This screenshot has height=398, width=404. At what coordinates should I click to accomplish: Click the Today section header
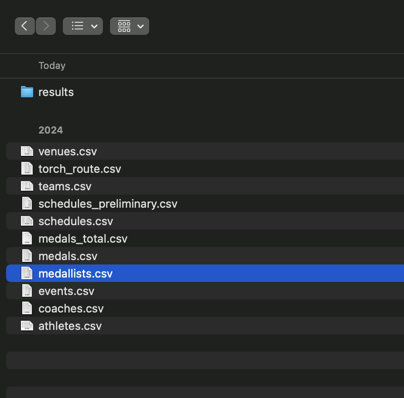(51, 65)
